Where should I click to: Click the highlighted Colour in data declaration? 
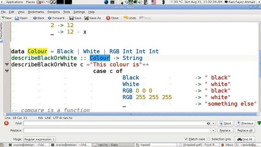(37, 51)
